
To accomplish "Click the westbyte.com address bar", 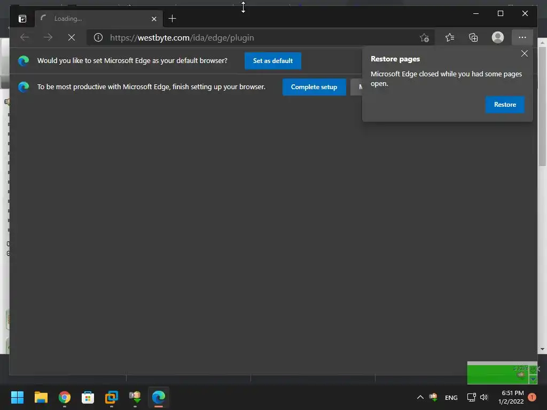I will (260, 38).
